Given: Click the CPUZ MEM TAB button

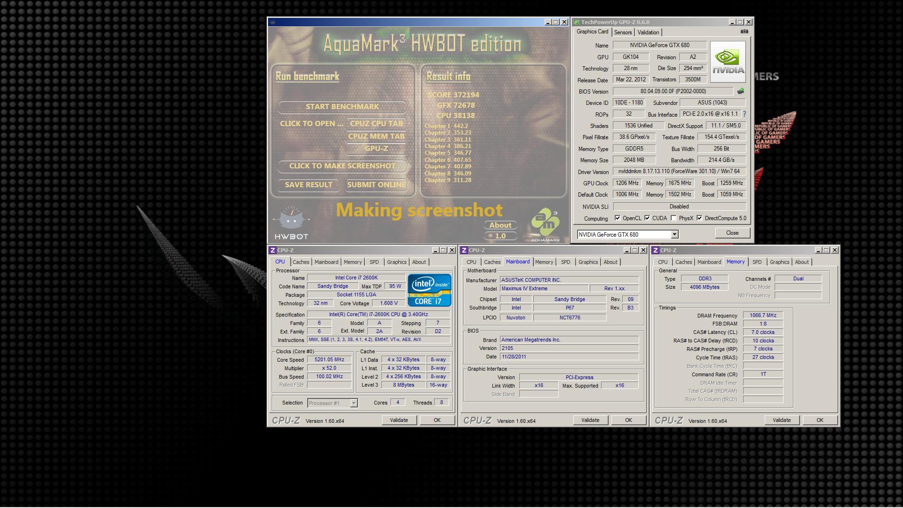Looking at the screenshot, I should point(376,136).
